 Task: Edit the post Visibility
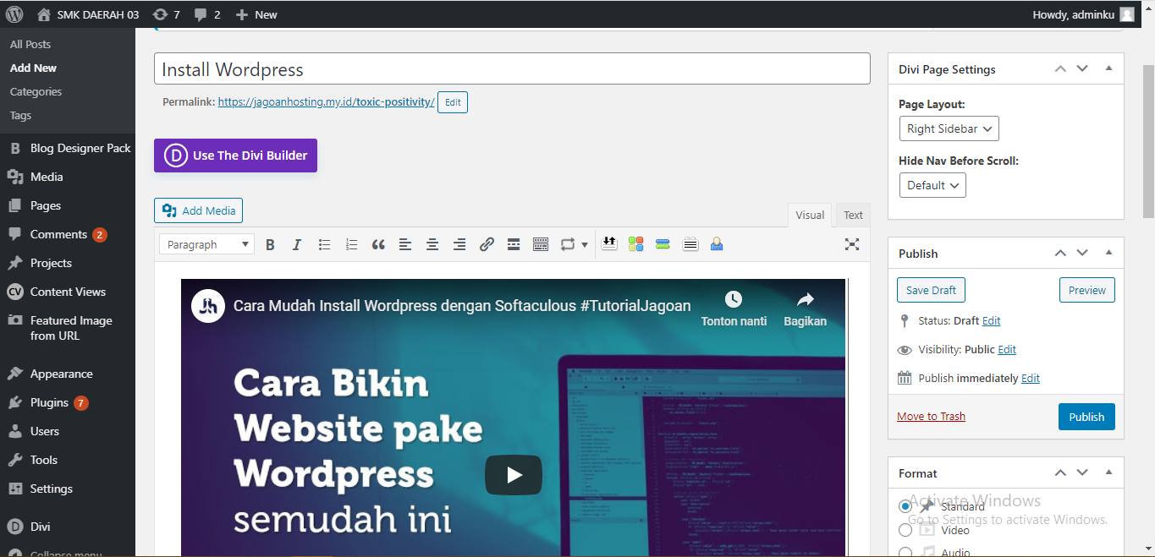[1007, 350]
